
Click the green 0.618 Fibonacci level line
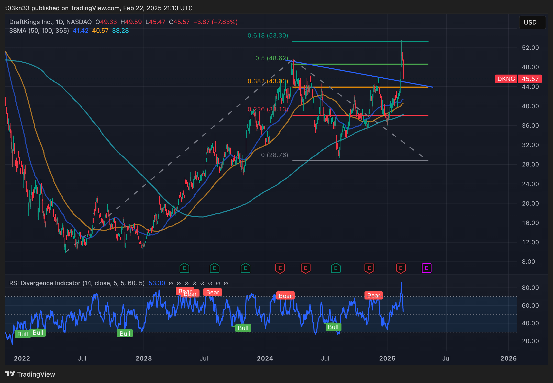click(x=360, y=41)
